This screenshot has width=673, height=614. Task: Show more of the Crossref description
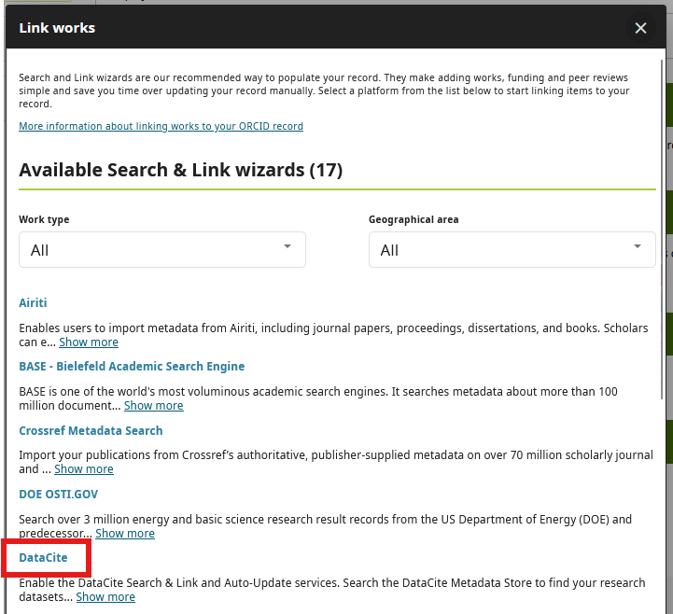(x=84, y=469)
